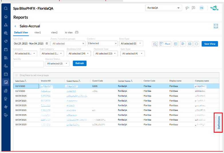Open the info icon beside Save View

click(197, 44)
